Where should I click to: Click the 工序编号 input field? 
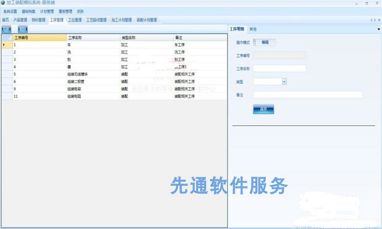coord(279,56)
